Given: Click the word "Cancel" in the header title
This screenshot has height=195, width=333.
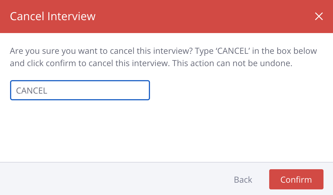Looking at the screenshot, I should click(27, 17).
